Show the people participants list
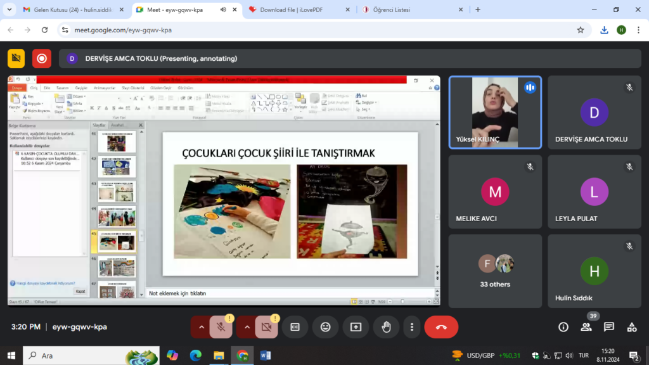This screenshot has height=365, width=649. (586, 327)
